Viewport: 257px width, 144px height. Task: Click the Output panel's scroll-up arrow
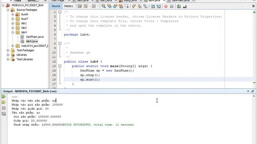point(254,96)
